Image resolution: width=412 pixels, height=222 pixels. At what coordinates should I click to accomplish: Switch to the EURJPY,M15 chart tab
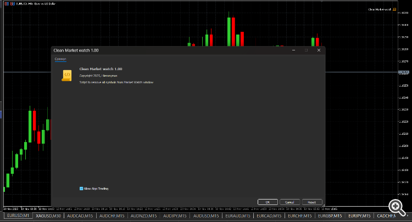coord(359,216)
